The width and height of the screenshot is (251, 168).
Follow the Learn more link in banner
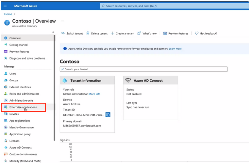click(x=175, y=49)
